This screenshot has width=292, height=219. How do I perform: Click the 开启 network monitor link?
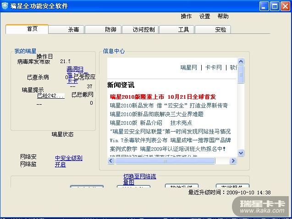tap(61, 165)
